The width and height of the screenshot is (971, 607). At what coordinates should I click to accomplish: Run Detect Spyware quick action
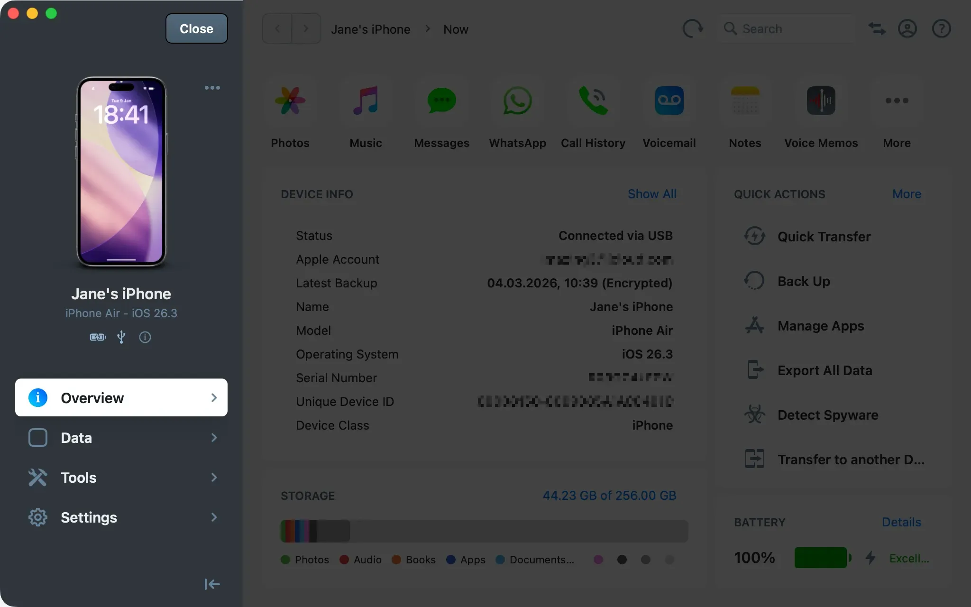point(827,415)
